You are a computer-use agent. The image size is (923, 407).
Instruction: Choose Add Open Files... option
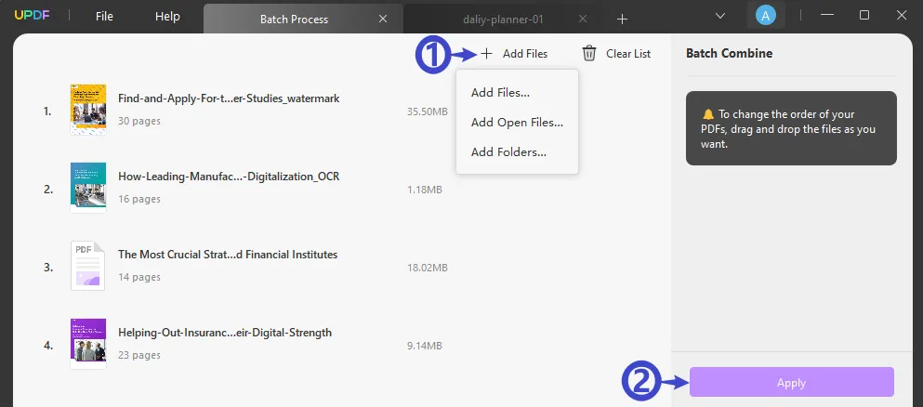517,123
